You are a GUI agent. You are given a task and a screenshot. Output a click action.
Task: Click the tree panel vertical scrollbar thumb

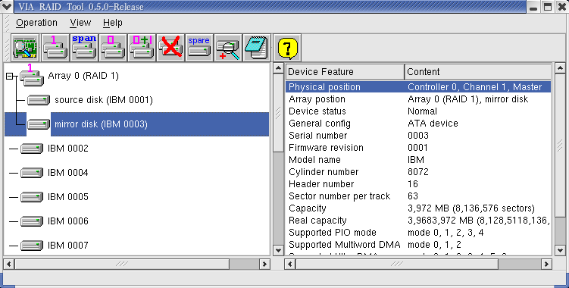tap(278, 113)
